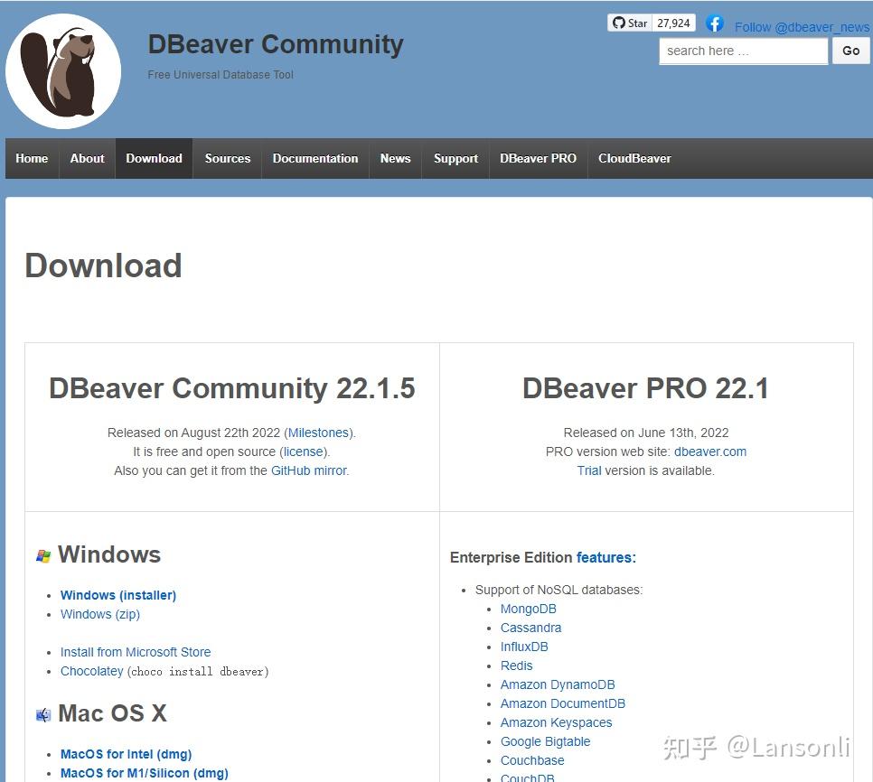Click the Windows logo icon

click(x=43, y=555)
